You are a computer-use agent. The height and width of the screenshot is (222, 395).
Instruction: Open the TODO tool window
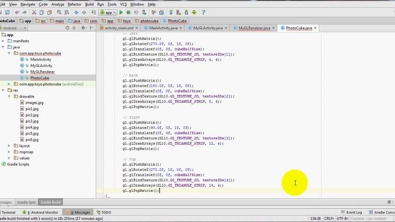click(104, 212)
